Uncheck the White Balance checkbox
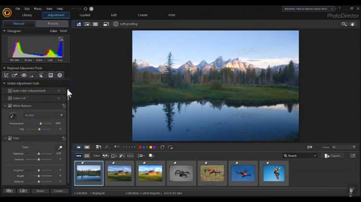The image size is (361, 202). (x=10, y=106)
